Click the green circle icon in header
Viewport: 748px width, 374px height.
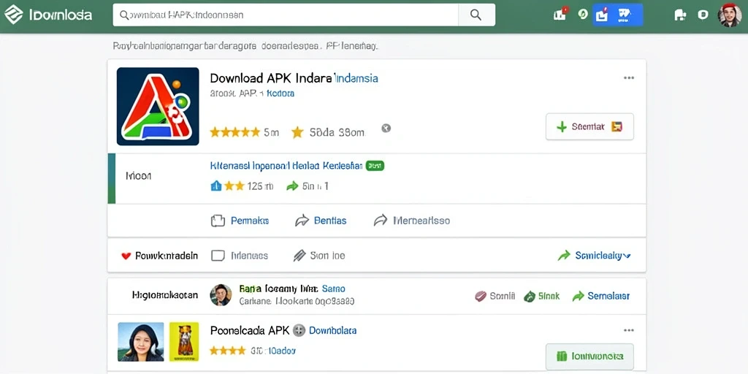coord(582,15)
